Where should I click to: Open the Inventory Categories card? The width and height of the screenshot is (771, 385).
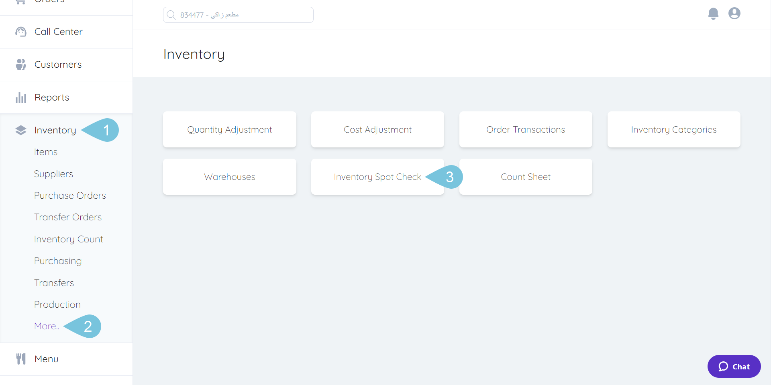point(674,129)
